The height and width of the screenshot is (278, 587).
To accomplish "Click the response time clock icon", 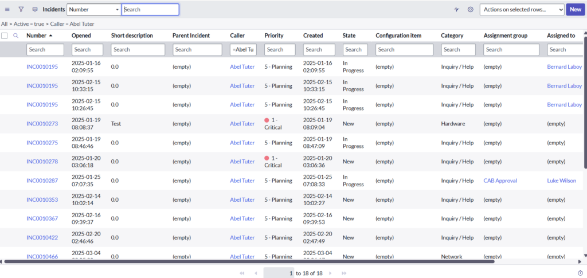I will [580, 273].
